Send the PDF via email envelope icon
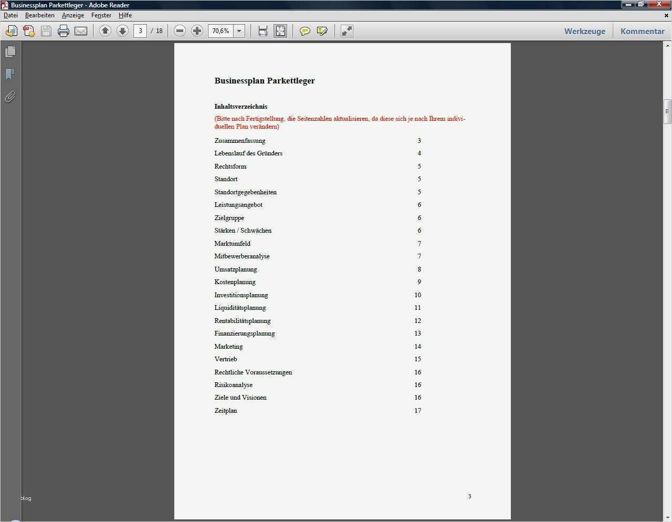 [81, 30]
